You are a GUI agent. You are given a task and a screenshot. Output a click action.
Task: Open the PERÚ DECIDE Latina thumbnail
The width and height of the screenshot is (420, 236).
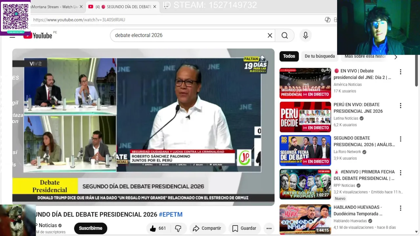[x=305, y=117]
